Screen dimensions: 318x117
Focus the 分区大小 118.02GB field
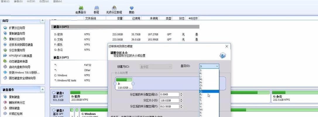169,101
